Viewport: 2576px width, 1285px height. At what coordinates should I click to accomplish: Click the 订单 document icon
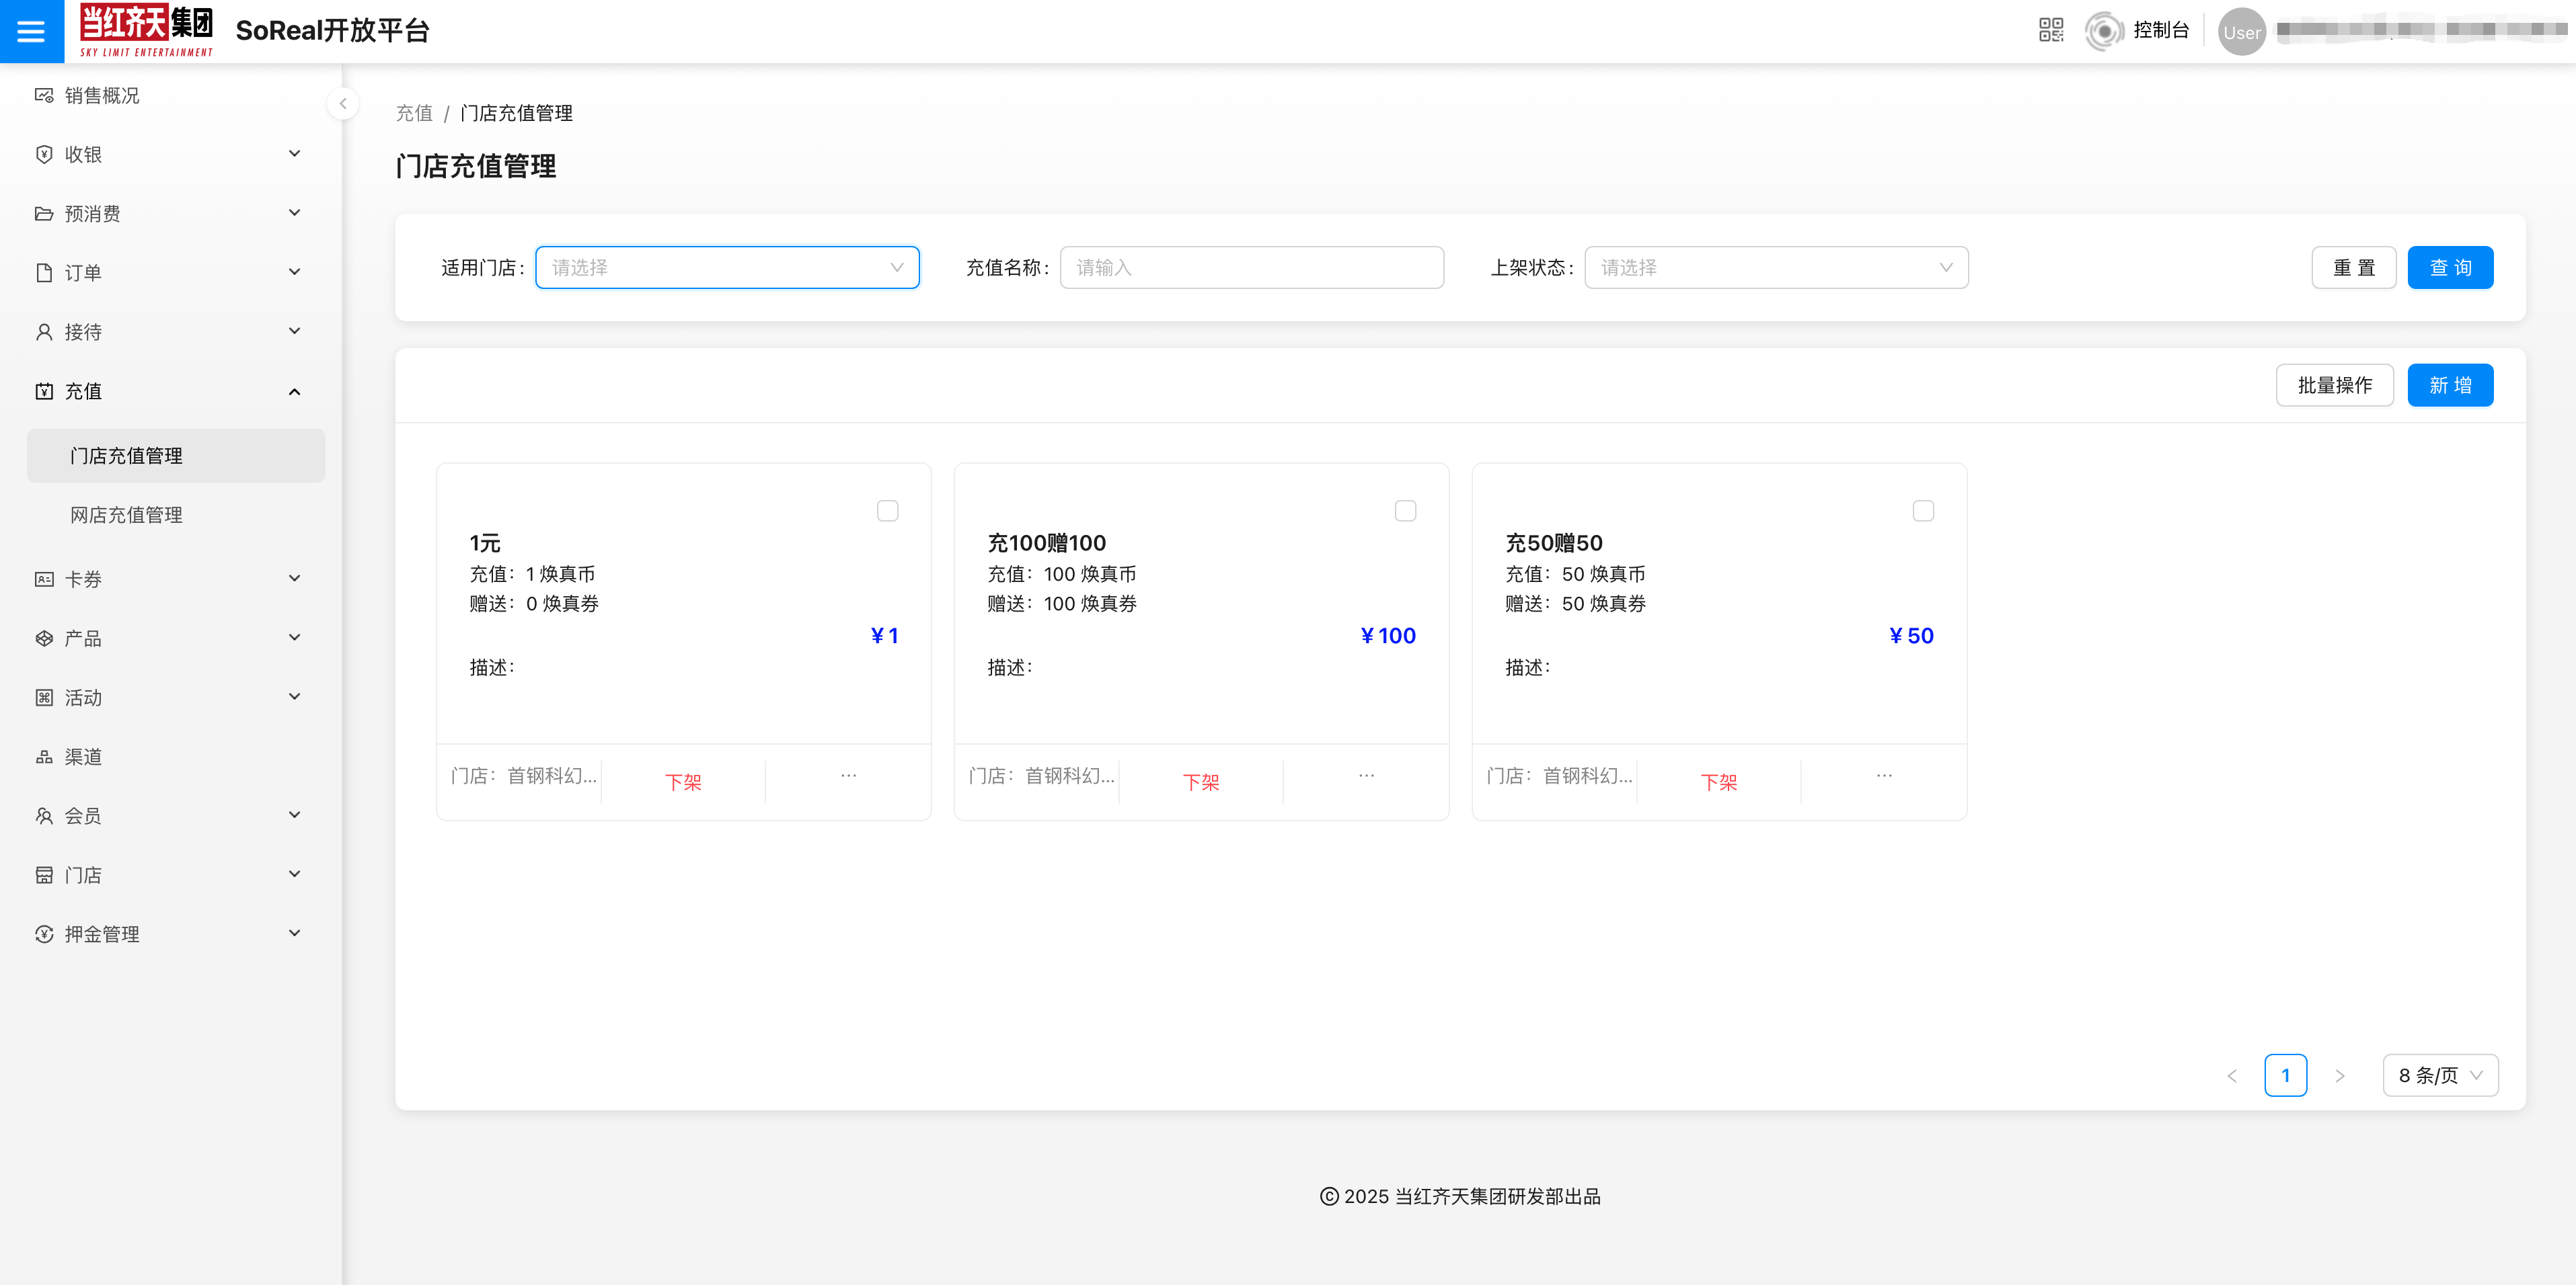(x=44, y=273)
